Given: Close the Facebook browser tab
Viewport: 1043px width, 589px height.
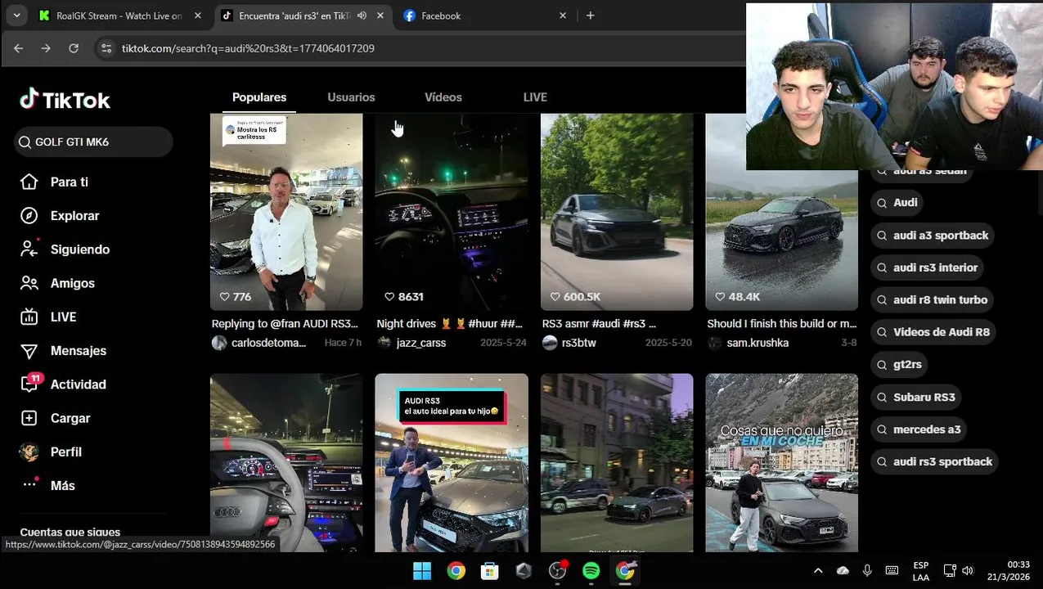Looking at the screenshot, I should 563,16.
